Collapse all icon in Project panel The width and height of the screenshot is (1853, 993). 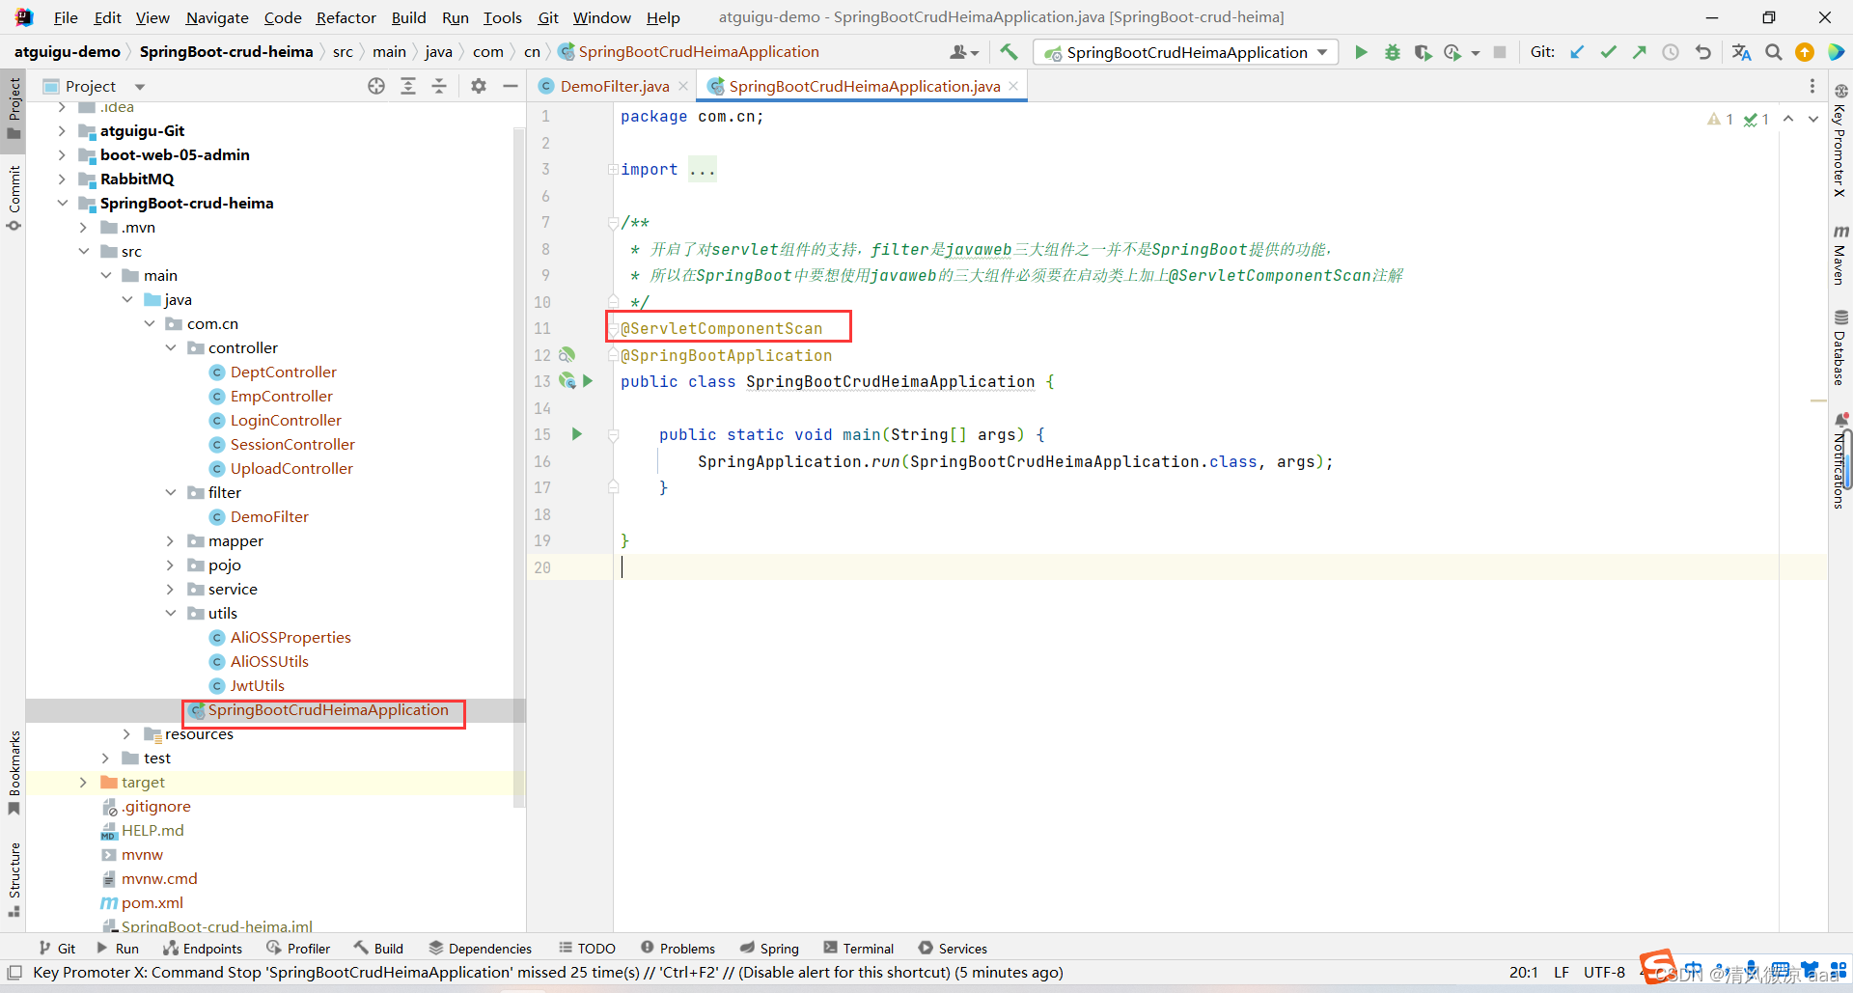point(439,86)
